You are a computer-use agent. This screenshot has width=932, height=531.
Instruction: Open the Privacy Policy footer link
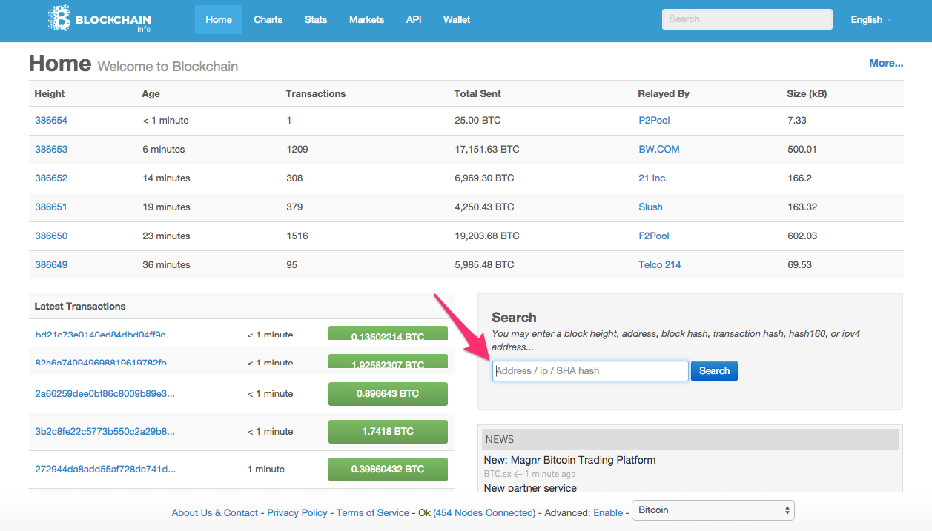(x=297, y=512)
